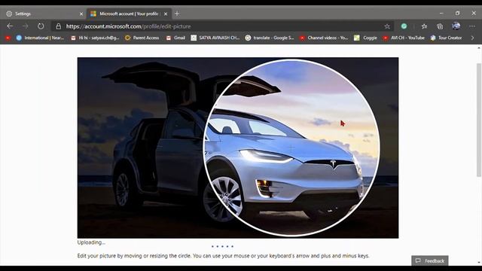Open the Coggle bookmark

click(365, 38)
